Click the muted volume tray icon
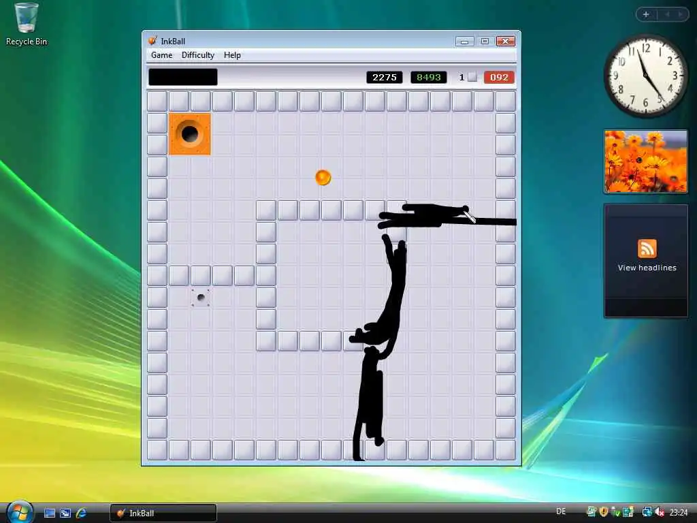This screenshot has width=697, height=523. 660,512
